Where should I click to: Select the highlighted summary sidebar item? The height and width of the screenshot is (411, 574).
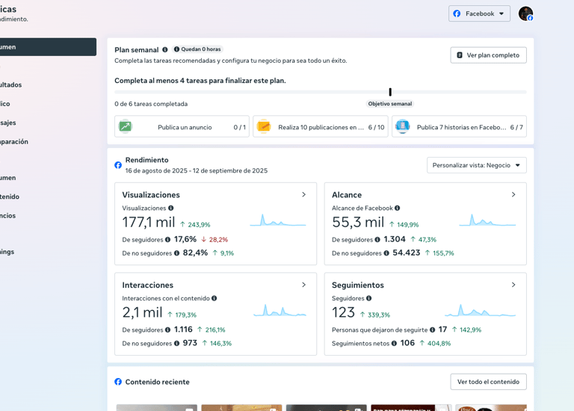click(48, 47)
